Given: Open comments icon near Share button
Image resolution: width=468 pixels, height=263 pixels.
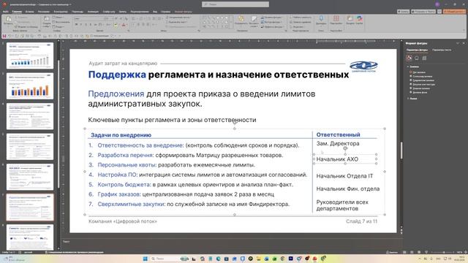Looking at the screenshot, I should [439, 12].
